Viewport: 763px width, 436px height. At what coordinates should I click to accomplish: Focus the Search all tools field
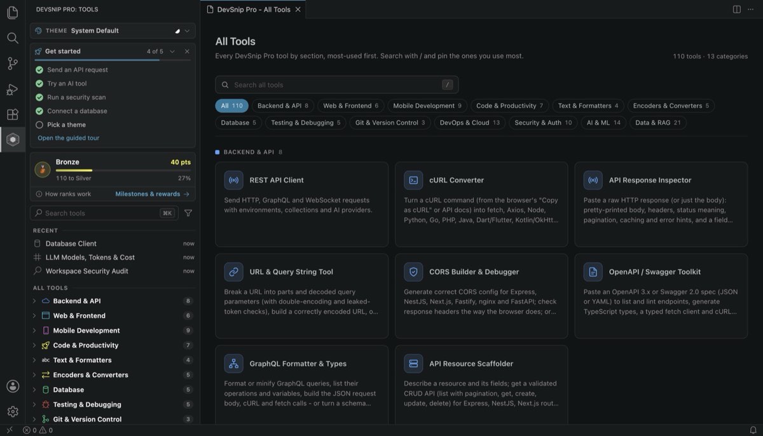point(337,85)
